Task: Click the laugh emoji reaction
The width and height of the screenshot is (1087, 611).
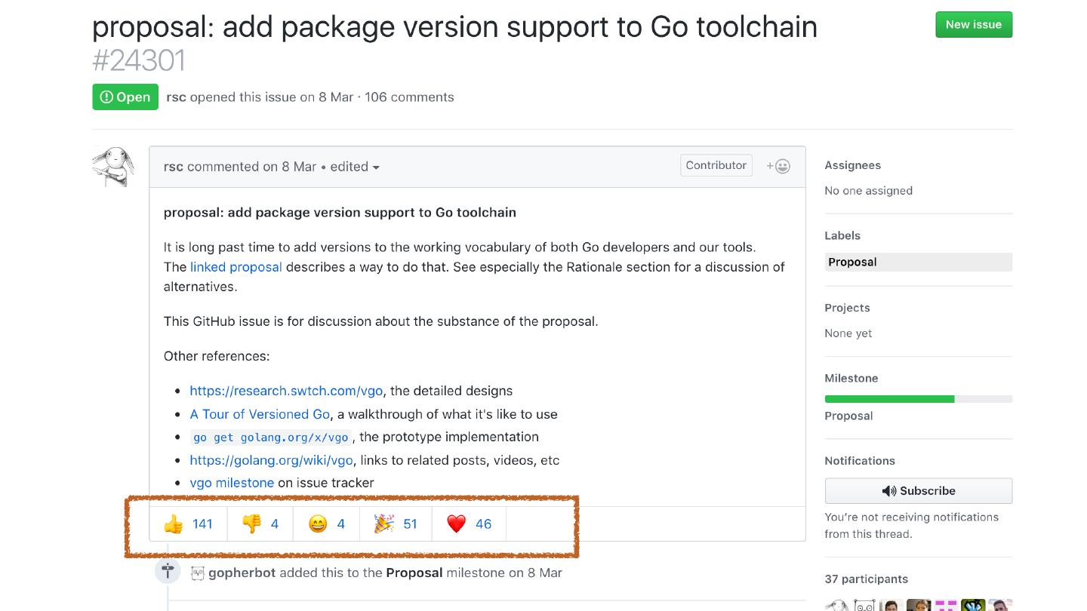Action: pos(327,523)
